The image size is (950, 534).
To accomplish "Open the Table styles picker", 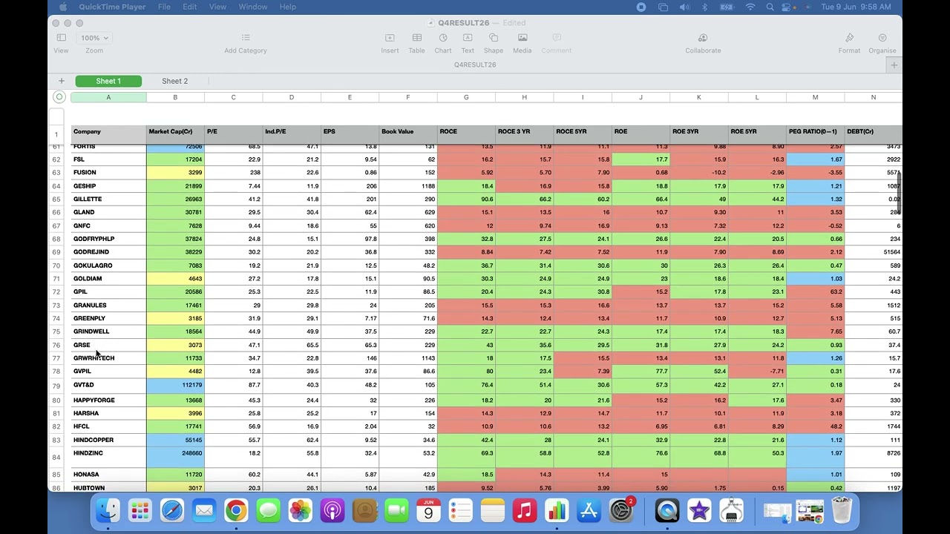I will (417, 43).
